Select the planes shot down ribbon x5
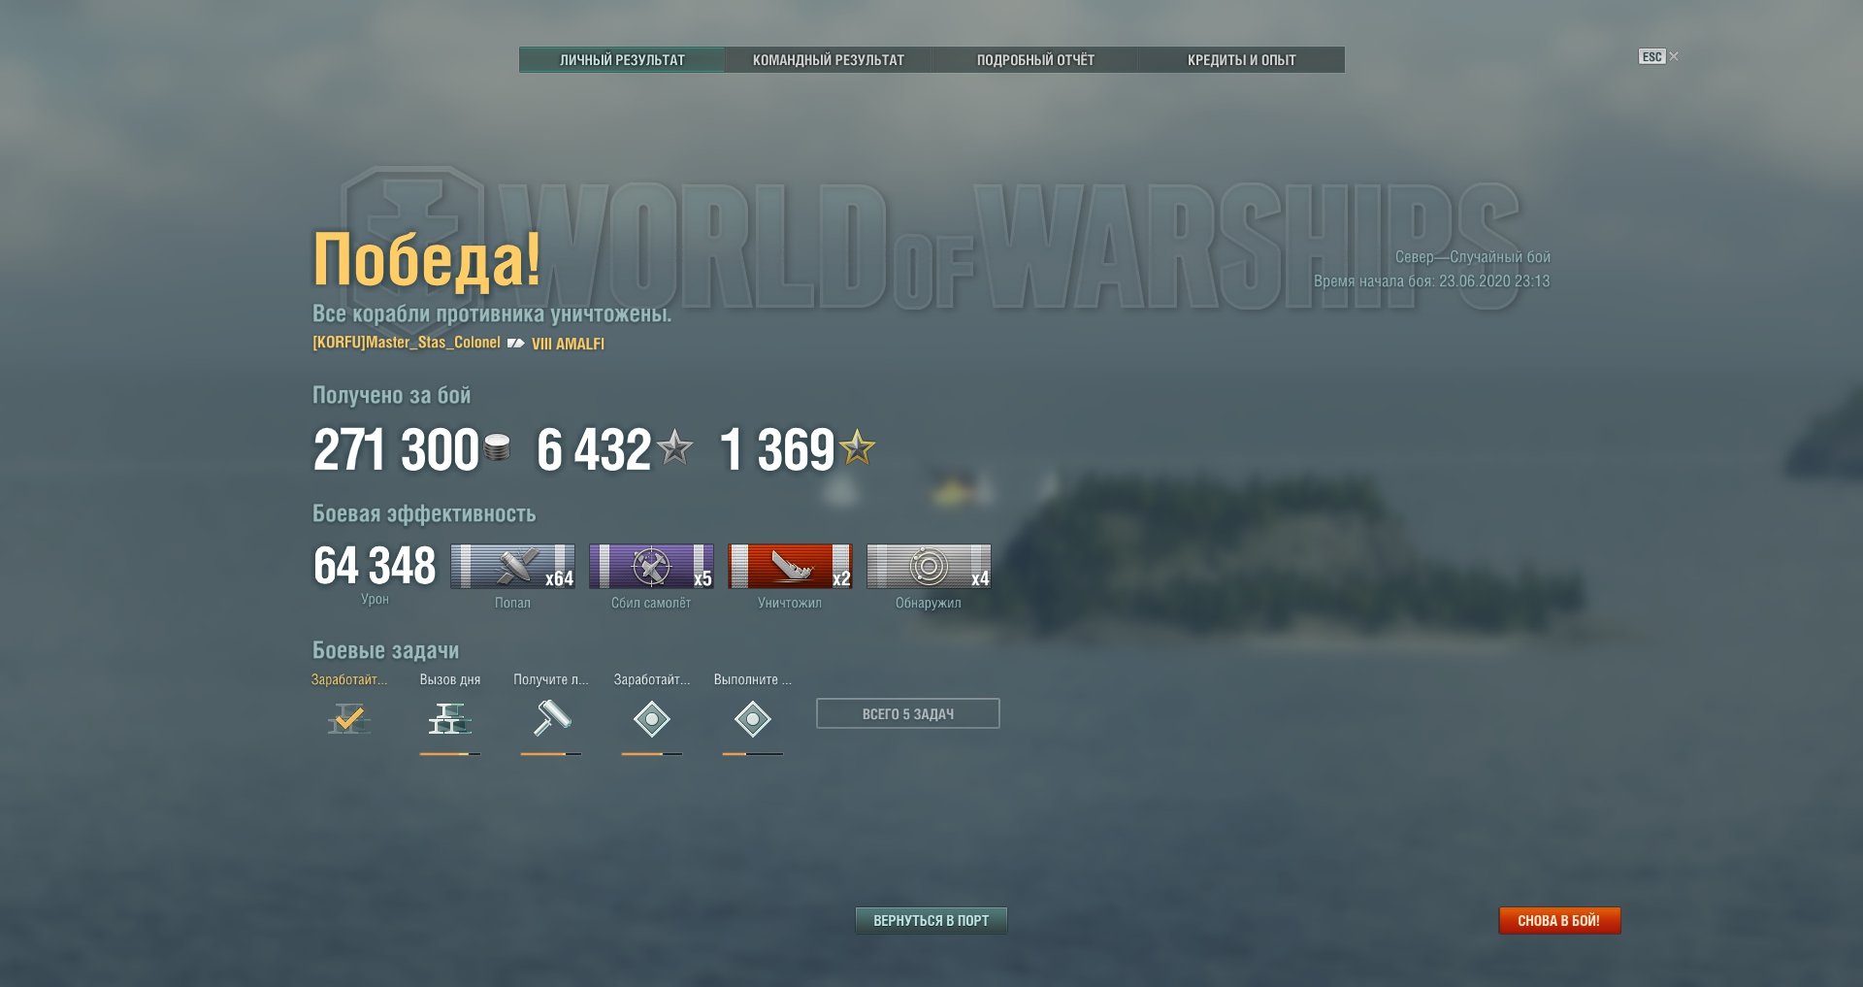Screen dimensions: 1863x987 651,567
